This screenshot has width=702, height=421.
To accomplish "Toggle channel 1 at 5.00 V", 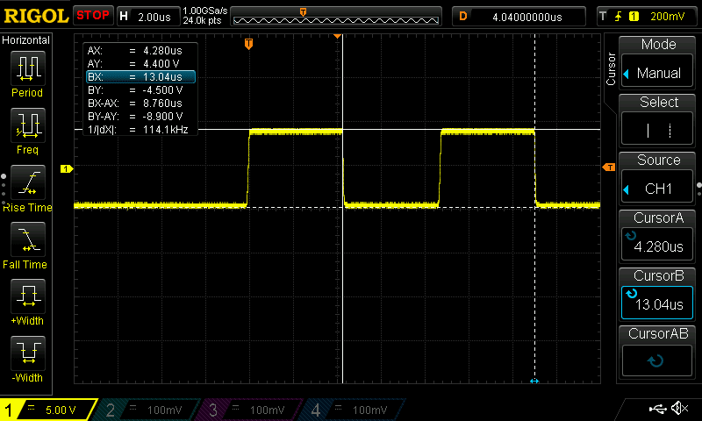I will (x=48, y=410).
